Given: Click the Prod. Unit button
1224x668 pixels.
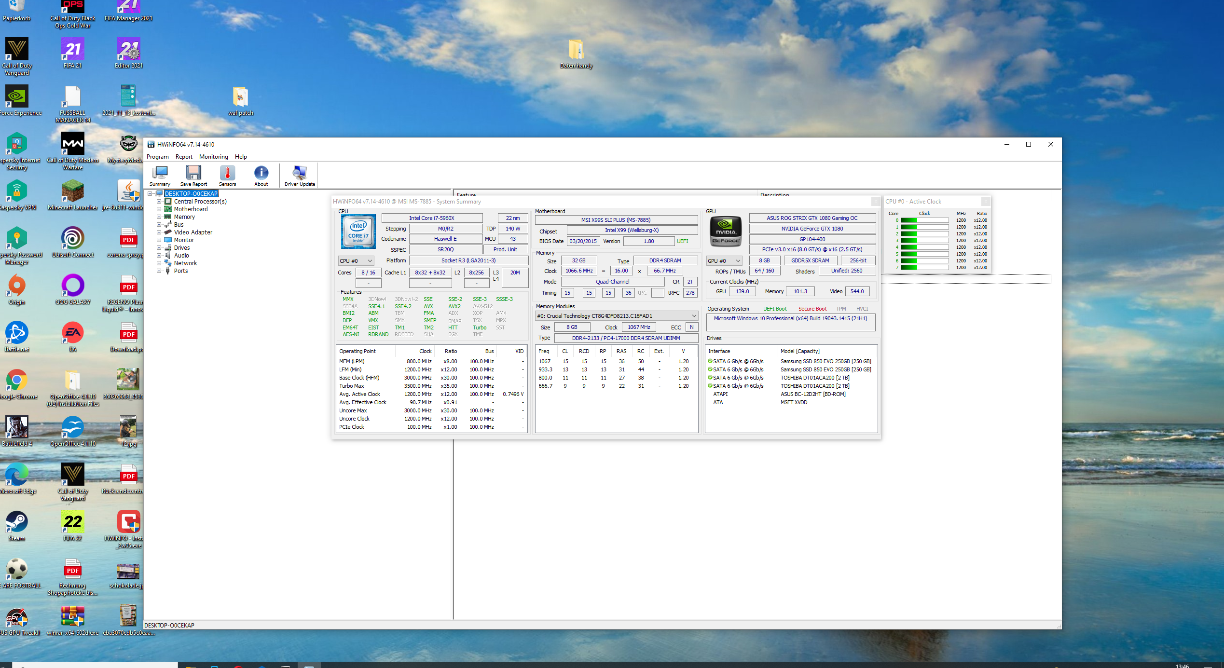Looking at the screenshot, I should [x=505, y=250].
